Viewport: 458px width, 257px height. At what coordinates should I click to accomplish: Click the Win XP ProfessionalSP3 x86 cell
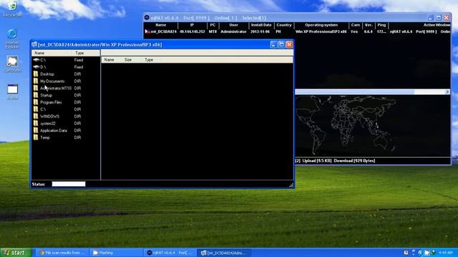[321, 31]
